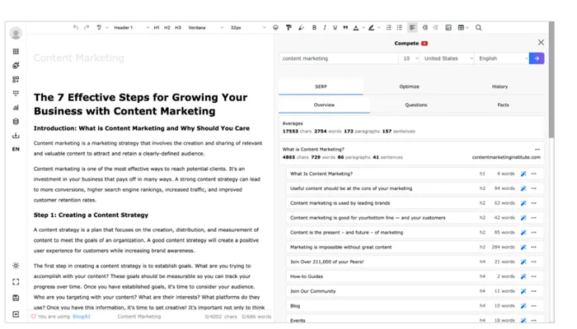
Task: Click the content marketing keyword input field
Action: click(x=338, y=58)
